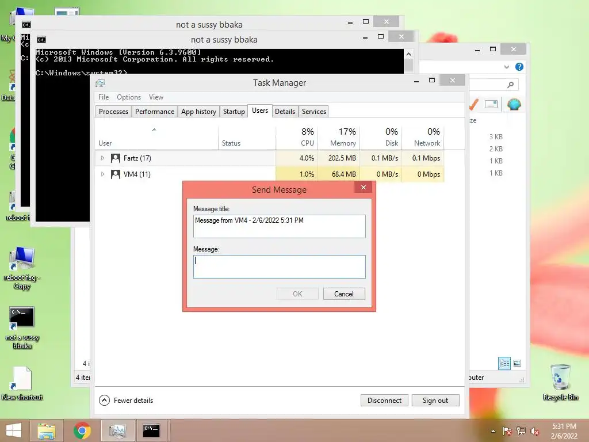The image size is (589, 442).
Task: Click the Task Manager taskbar icon
Action: (117, 430)
